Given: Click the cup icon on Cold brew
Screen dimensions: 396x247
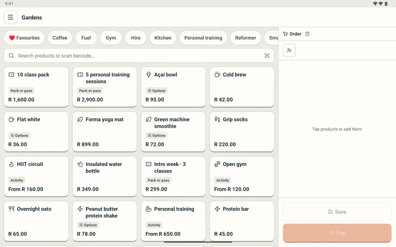Looking at the screenshot, I should pyautogui.click(x=217, y=75).
